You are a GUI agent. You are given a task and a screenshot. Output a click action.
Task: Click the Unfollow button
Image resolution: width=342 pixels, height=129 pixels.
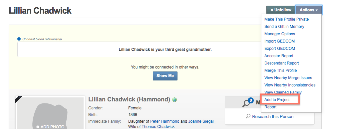(280, 10)
